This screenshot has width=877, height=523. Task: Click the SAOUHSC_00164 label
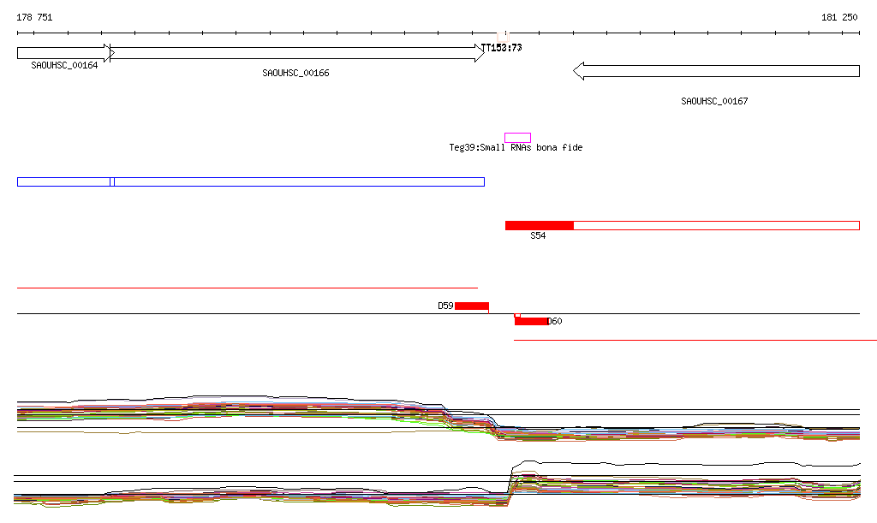pos(64,65)
